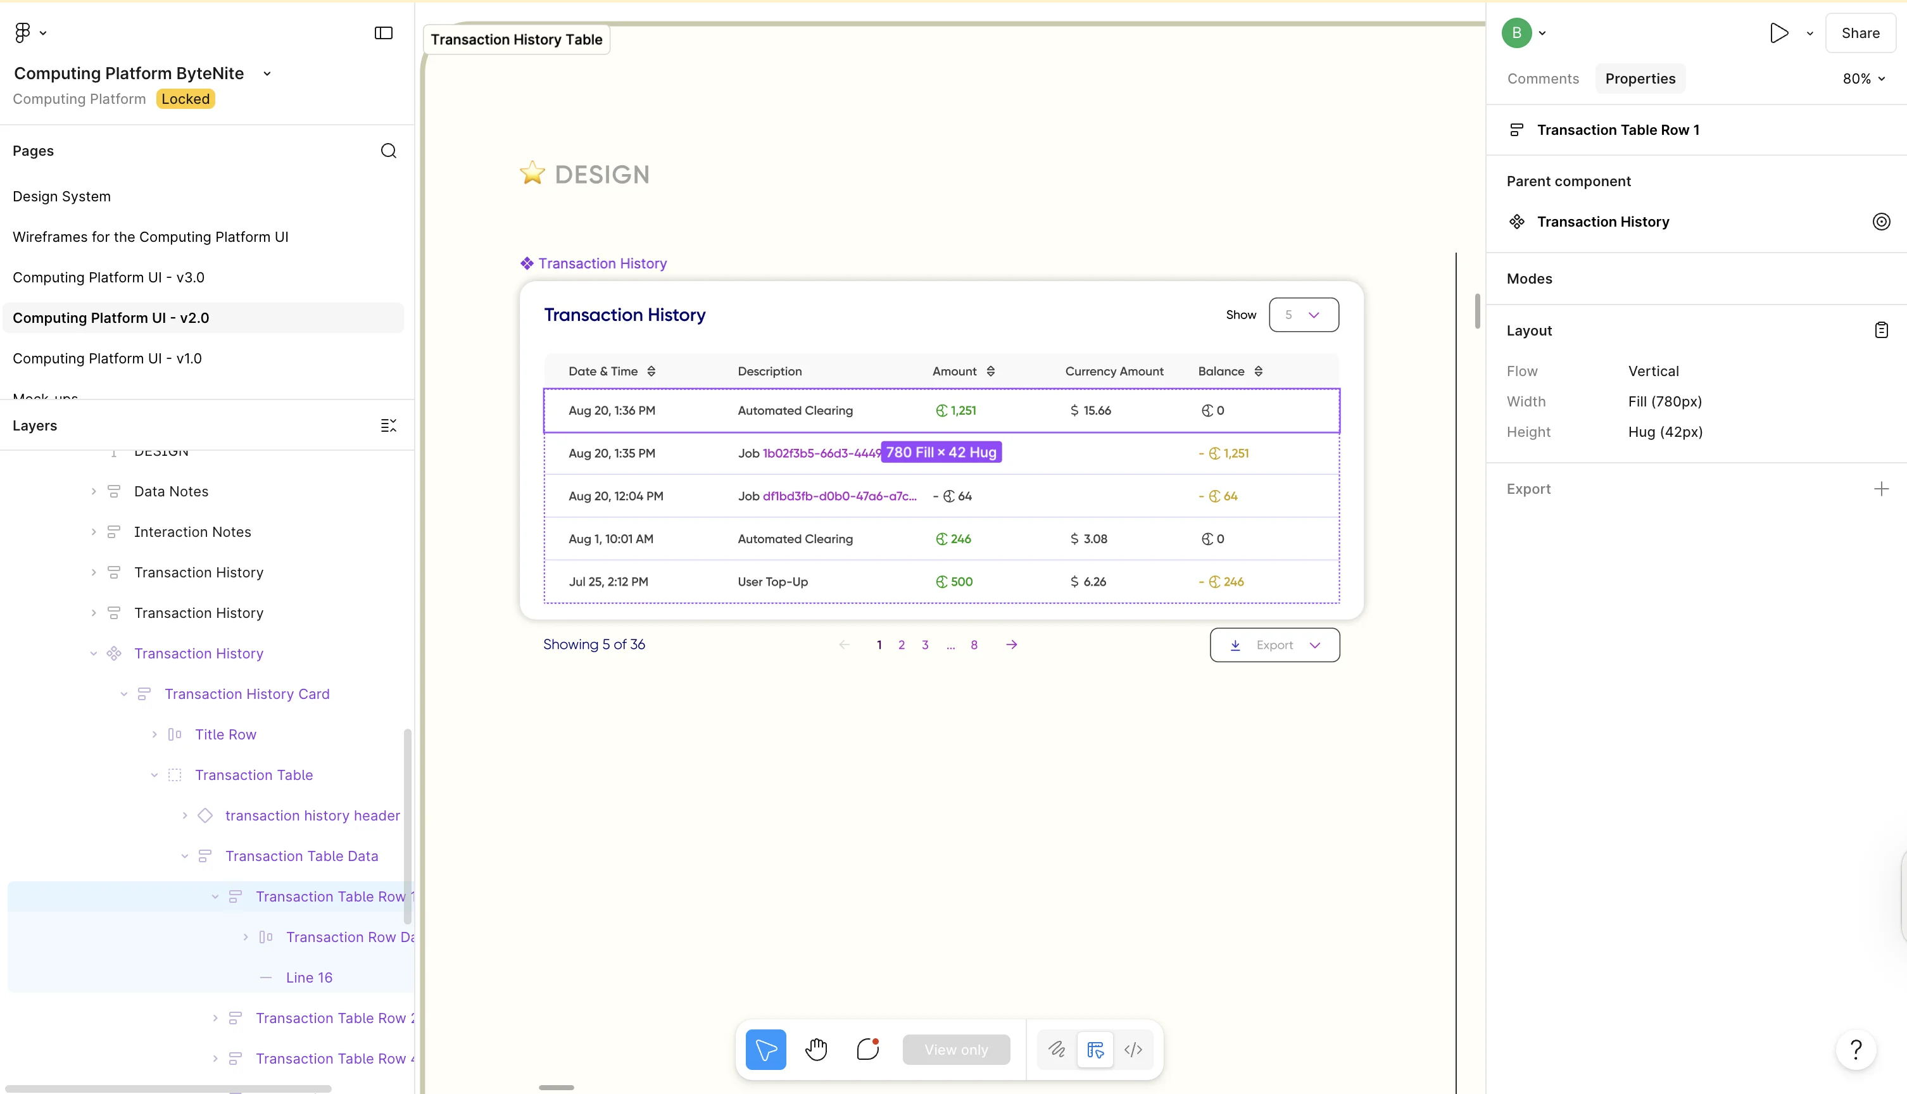This screenshot has width=1907, height=1094.
Task: Click the Jul 25, 2:12 PM table cell
Action: pos(608,582)
